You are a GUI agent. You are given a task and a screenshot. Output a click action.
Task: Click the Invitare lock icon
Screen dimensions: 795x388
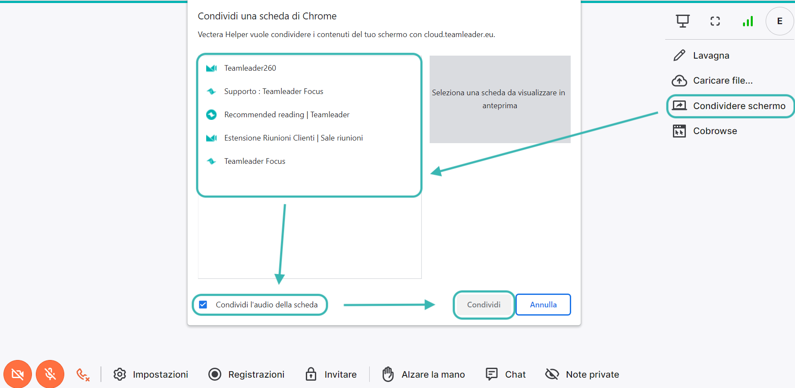coord(311,374)
